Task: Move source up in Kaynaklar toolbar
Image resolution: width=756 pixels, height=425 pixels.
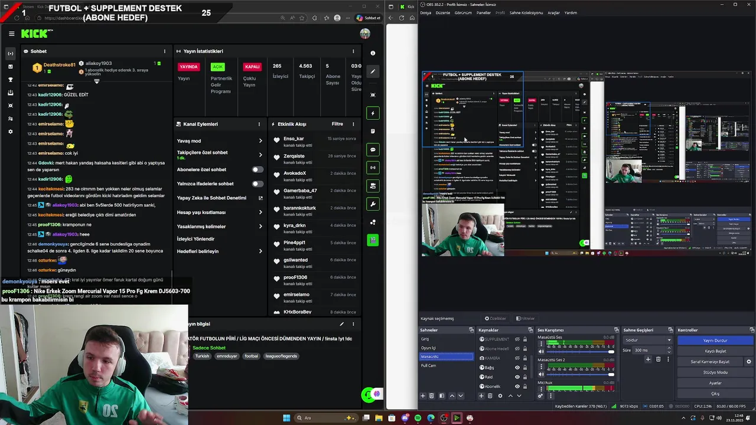Action: click(x=510, y=395)
